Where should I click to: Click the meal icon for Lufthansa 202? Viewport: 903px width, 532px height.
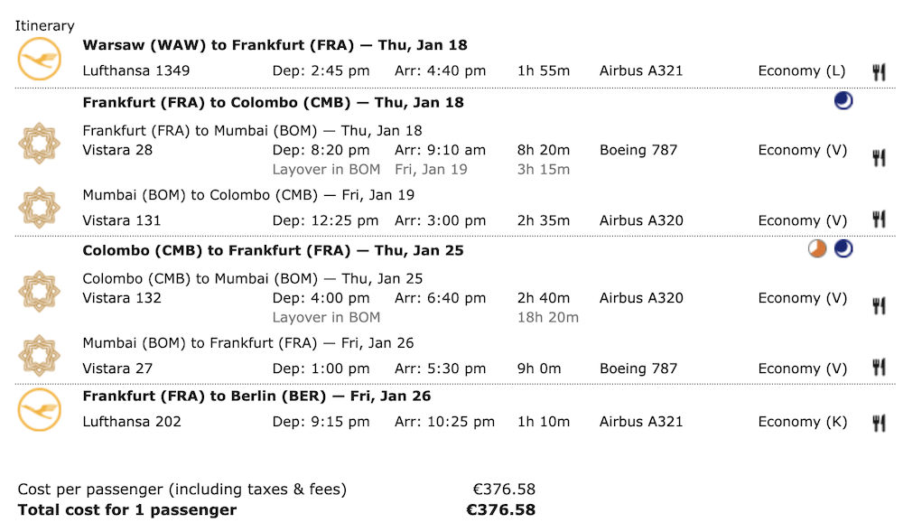[x=879, y=424]
